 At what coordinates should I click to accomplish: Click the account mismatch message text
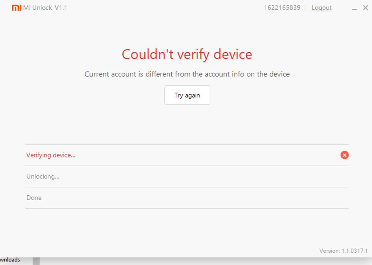tap(187, 74)
